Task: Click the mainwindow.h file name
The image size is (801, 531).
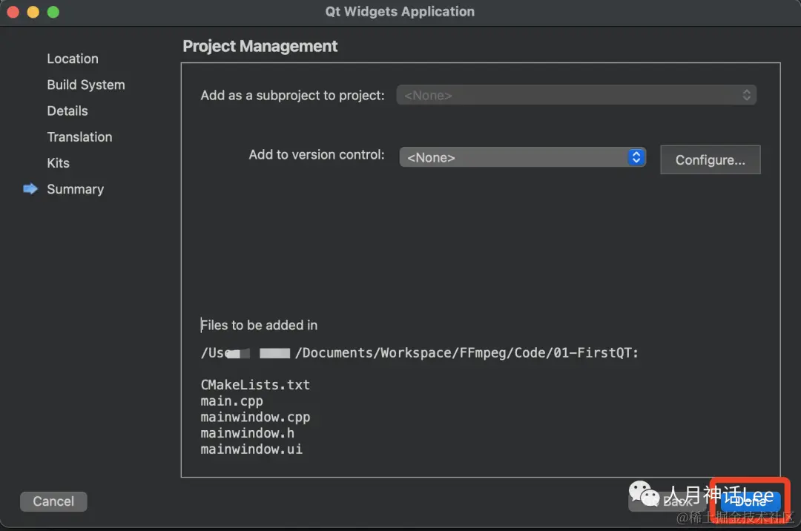Action: tap(247, 433)
